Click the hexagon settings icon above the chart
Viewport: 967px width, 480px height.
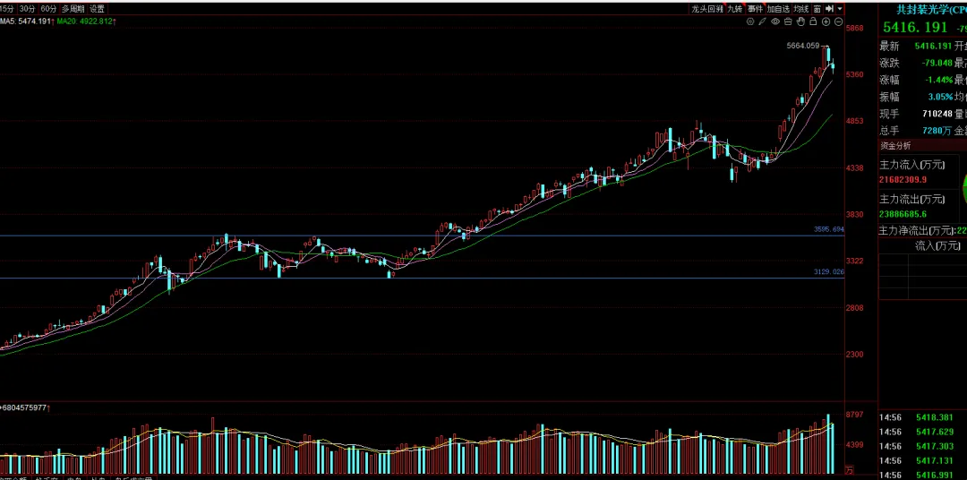750,21
